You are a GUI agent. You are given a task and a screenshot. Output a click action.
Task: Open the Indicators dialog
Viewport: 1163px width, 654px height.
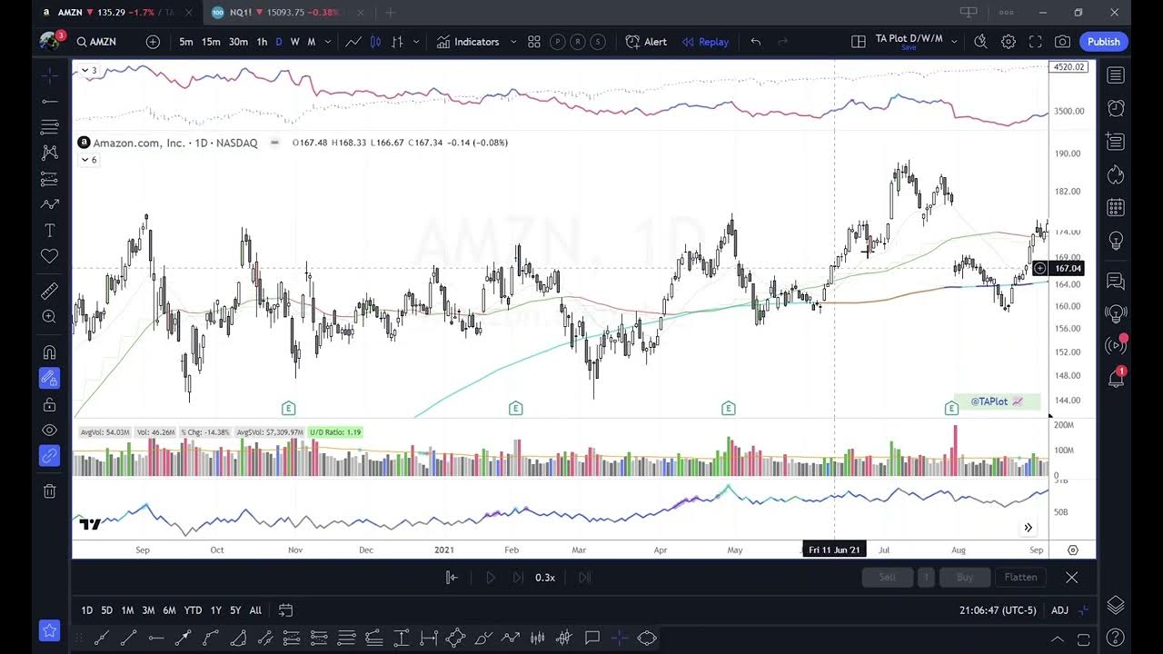coord(468,42)
